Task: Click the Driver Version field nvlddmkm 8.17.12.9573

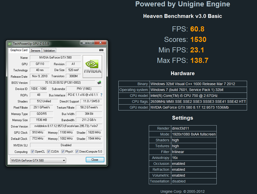Action: click(x=66, y=126)
